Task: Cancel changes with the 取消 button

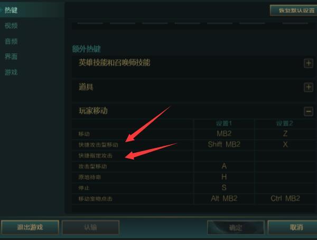Action: [293, 227]
